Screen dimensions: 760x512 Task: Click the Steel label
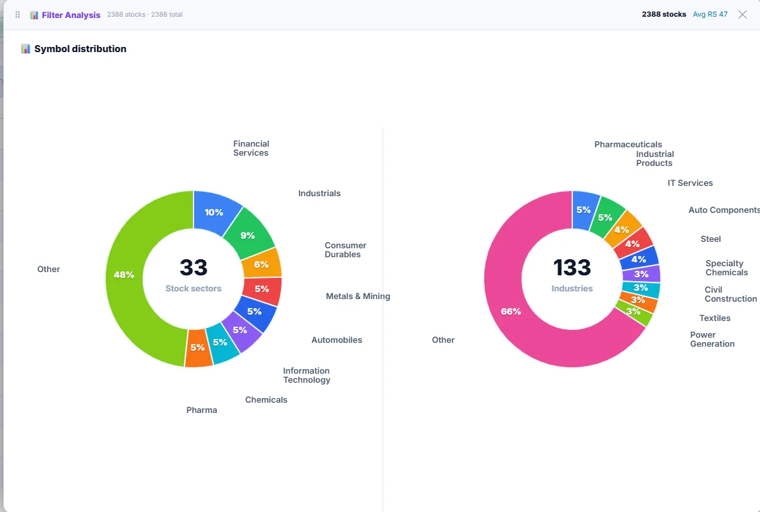pyautogui.click(x=710, y=239)
